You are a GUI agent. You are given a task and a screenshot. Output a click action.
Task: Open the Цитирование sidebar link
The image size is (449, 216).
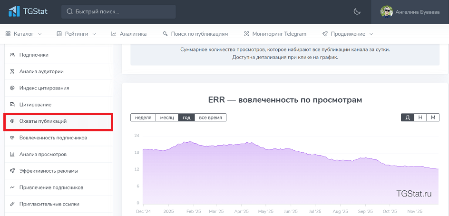tap(35, 105)
